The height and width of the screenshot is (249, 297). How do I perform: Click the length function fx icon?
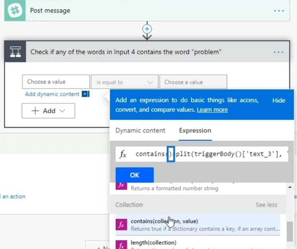[x=121, y=245]
